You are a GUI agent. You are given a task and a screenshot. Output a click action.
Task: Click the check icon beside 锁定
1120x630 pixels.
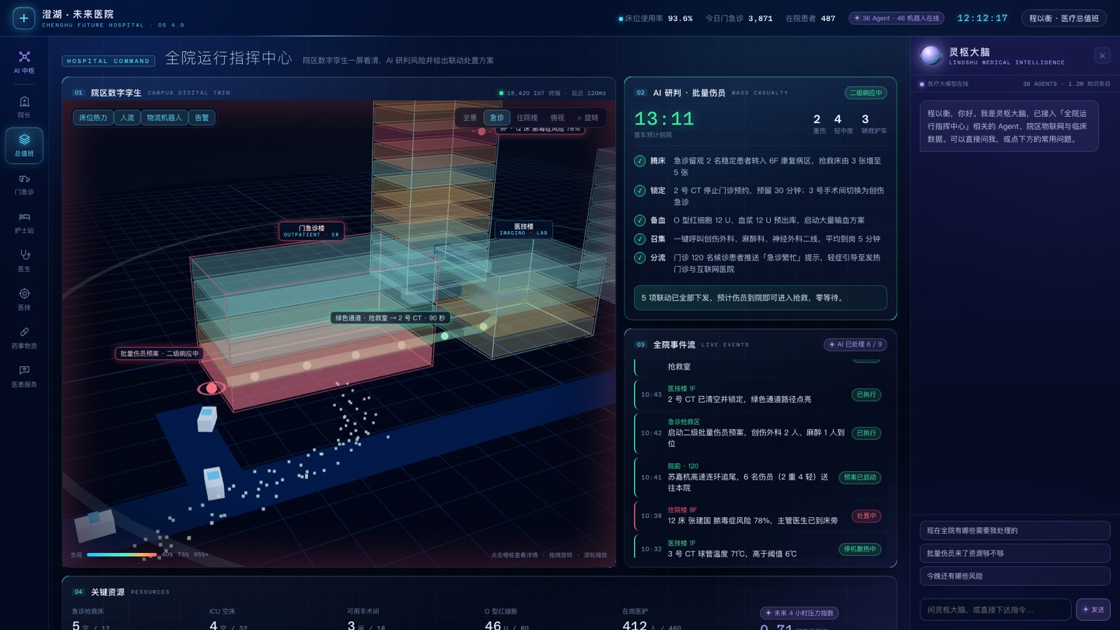(x=640, y=190)
